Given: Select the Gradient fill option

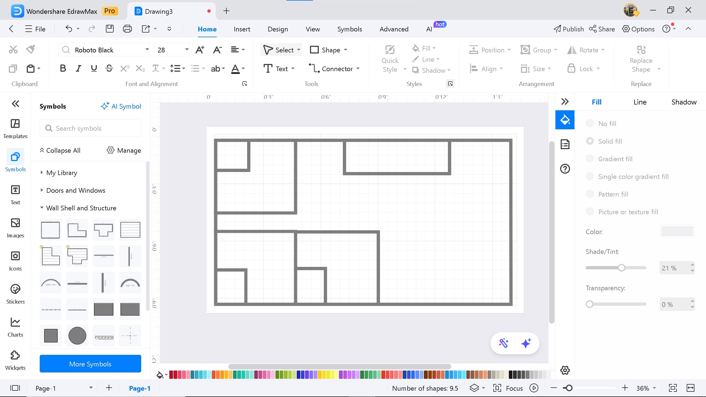Looking at the screenshot, I should click(609, 159).
